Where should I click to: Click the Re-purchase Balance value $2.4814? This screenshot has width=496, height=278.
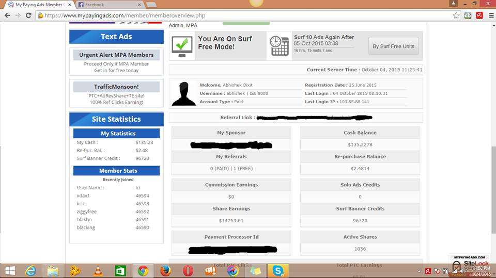[360, 169]
